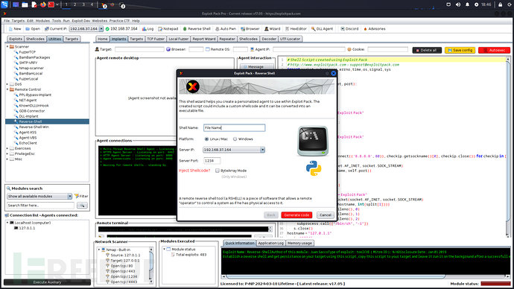Select the Windows platform radio
Image resolution: width=514 pixels, height=289 pixels.
[x=235, y=139]
